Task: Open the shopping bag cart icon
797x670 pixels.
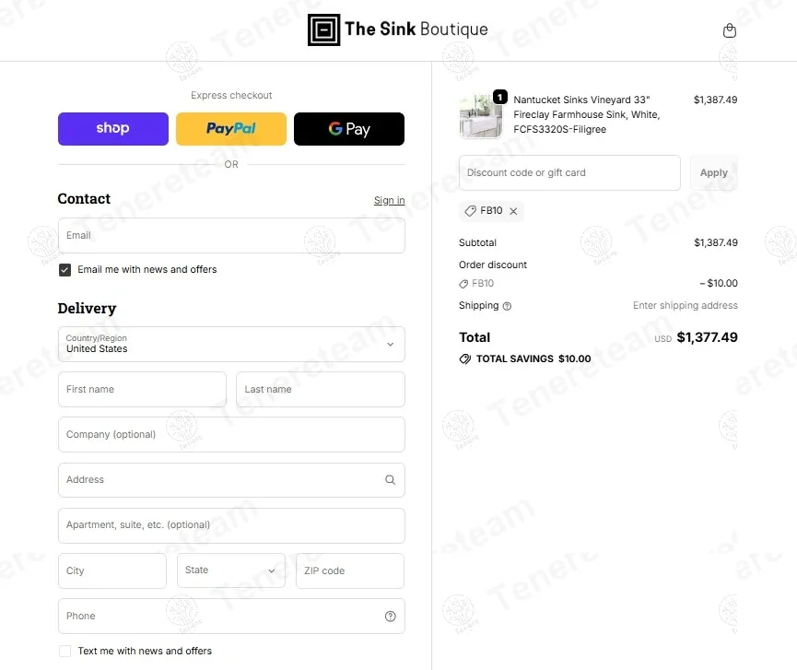Action: (x=730, y=30)
